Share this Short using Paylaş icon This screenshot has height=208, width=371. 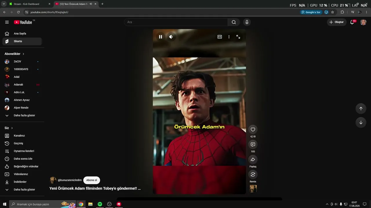point(253,159)
